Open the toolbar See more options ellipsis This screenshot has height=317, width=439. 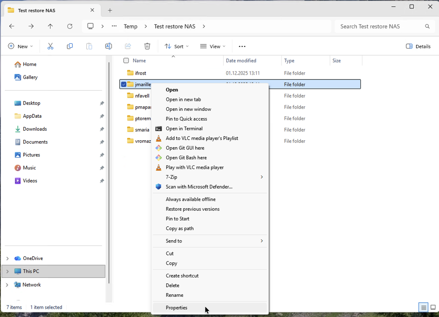point(242,46)
